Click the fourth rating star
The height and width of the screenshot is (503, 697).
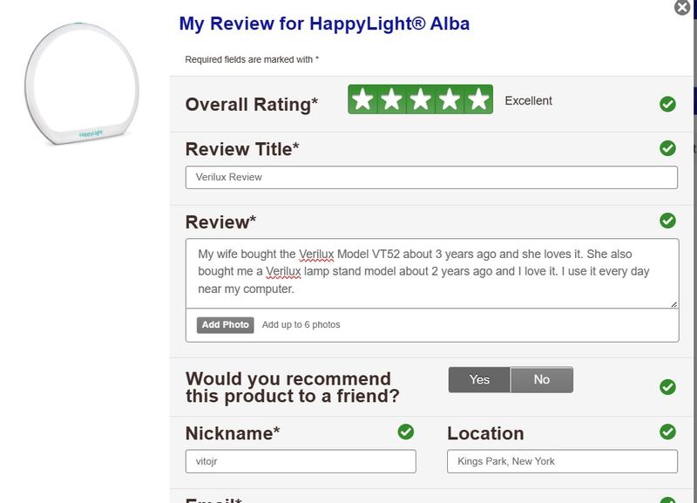(x=450, y=100)
